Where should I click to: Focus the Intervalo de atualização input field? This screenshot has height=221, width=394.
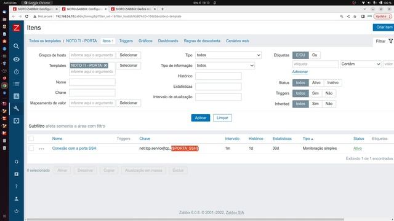click(219, 97)
